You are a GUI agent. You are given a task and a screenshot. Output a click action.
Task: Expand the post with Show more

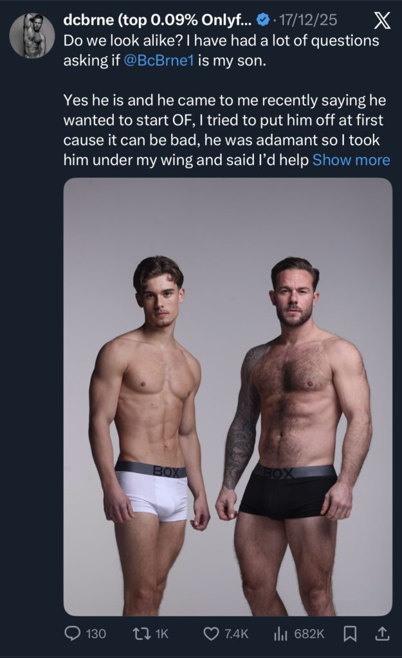[351, 160]
